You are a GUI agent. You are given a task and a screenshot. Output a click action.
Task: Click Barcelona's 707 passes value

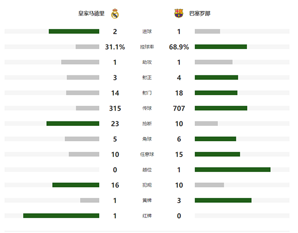(x=179, y=108)
